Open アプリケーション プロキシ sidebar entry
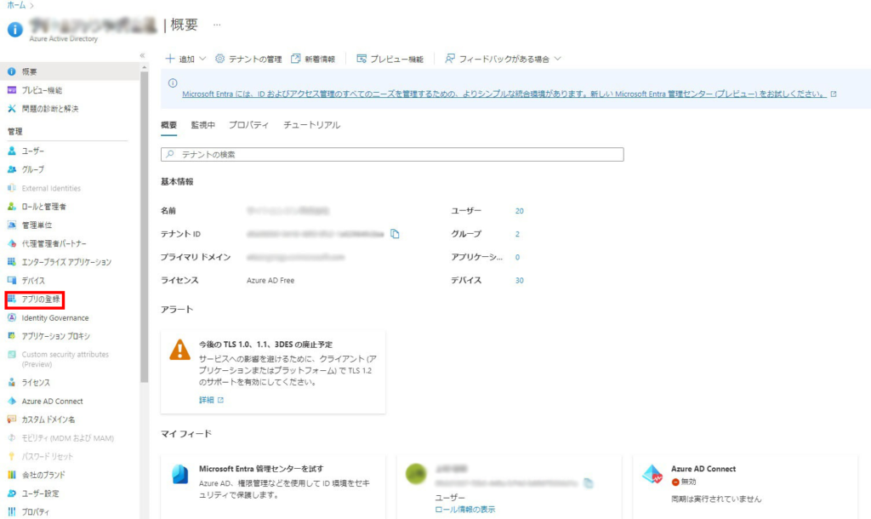This screenshot has height=519, width=871. point(55,336)
